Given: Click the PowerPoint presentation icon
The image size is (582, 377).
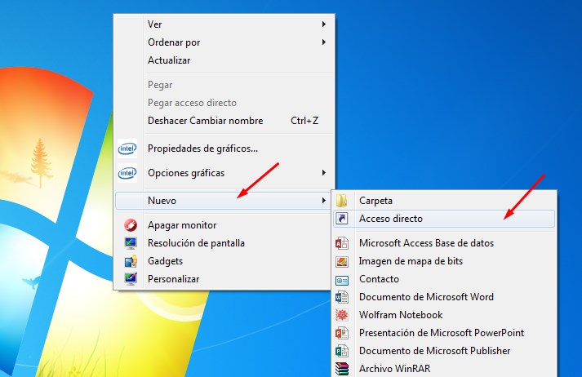Looking at the screenshot, I should (x=341, y=333).
